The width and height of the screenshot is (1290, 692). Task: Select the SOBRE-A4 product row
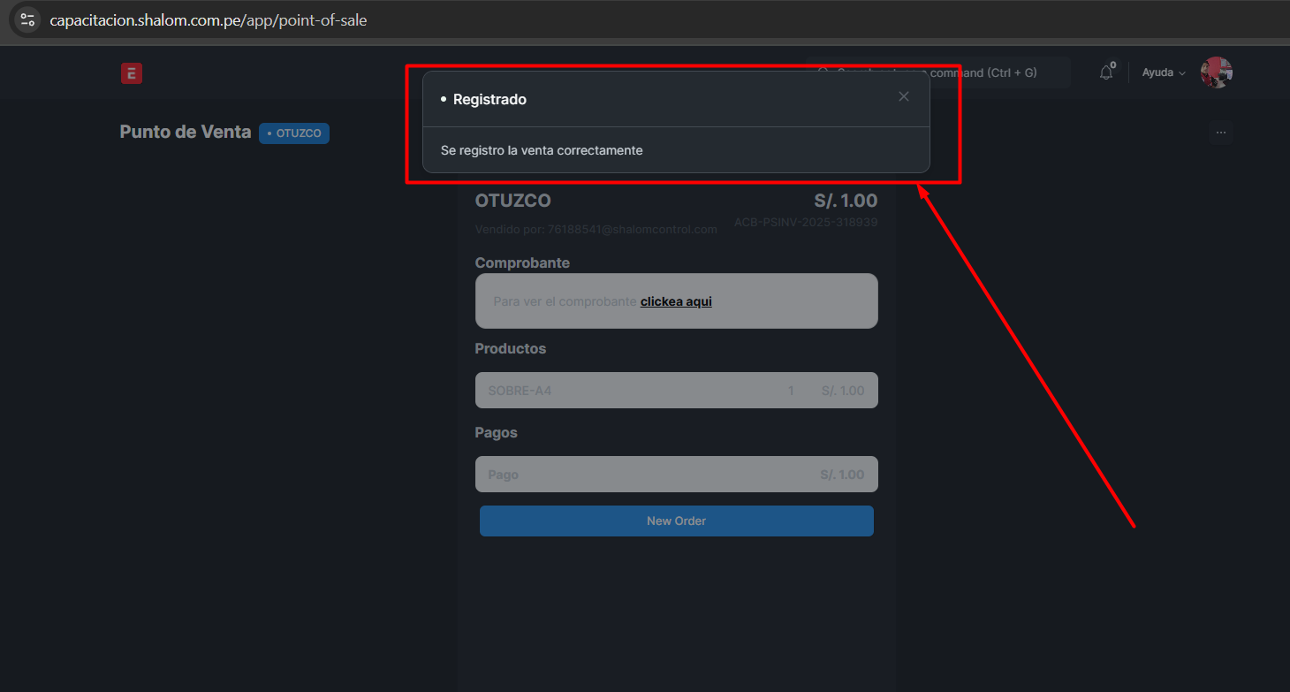click(676, 391)
